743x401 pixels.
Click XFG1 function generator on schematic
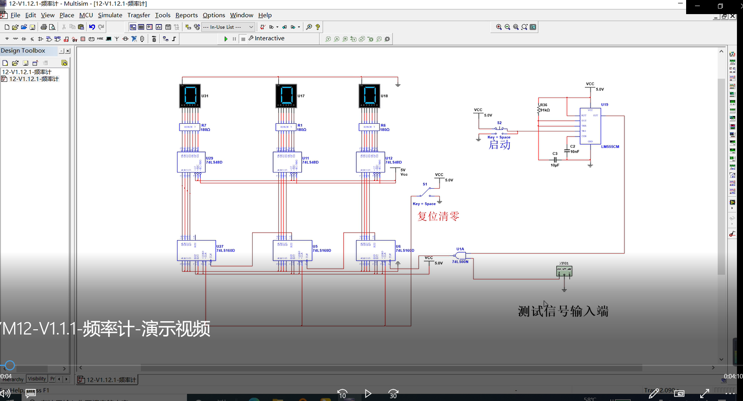(x=564, y=271)
